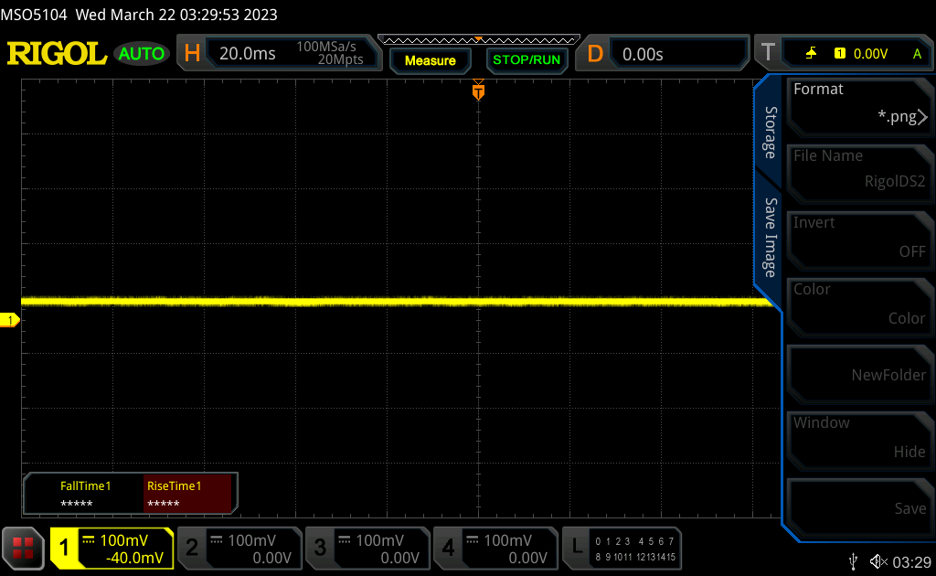Click the muted speaker sound icon
This screenshot has height=576, width=936.
pyautogui.click(x=878, y=561)
